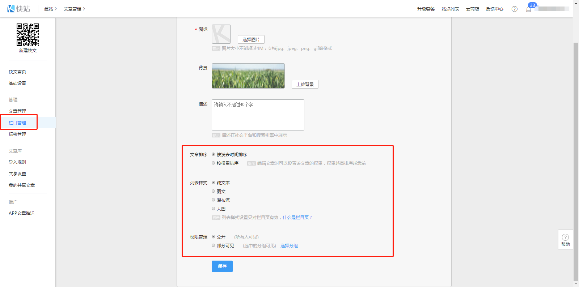Click the wheat field background thumbnail
Screen dimensions: 579x287
pos(248,76)
